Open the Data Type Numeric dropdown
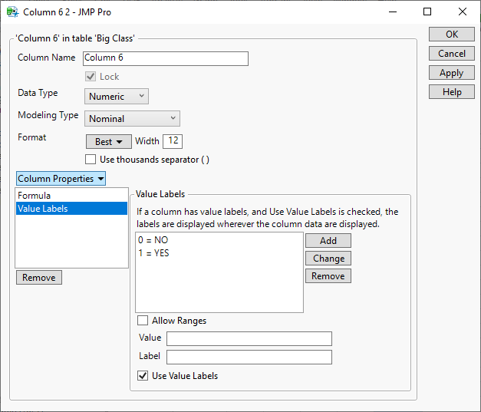Image resolution: width=481 pixels, height=412 pixels. 117,97
